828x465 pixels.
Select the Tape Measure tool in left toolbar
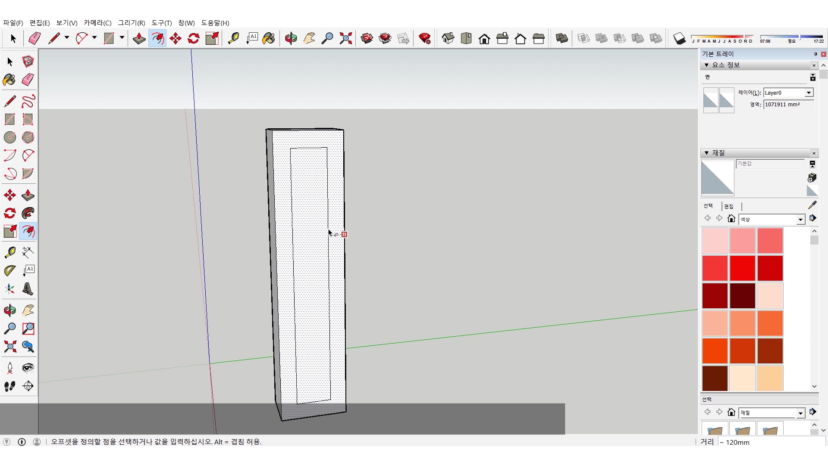pyautogui.click(x=10, y=252)
